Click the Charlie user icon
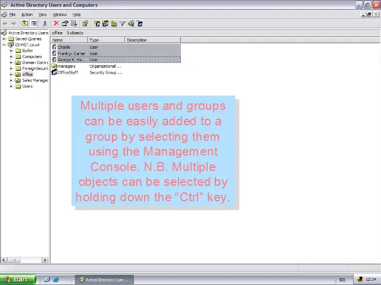This screenshot has height=285, width=381. click(x=54, y=47)
